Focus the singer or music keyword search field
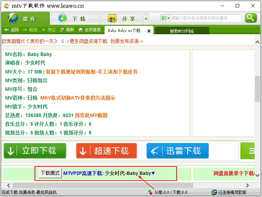 click(x=206, y=18)
